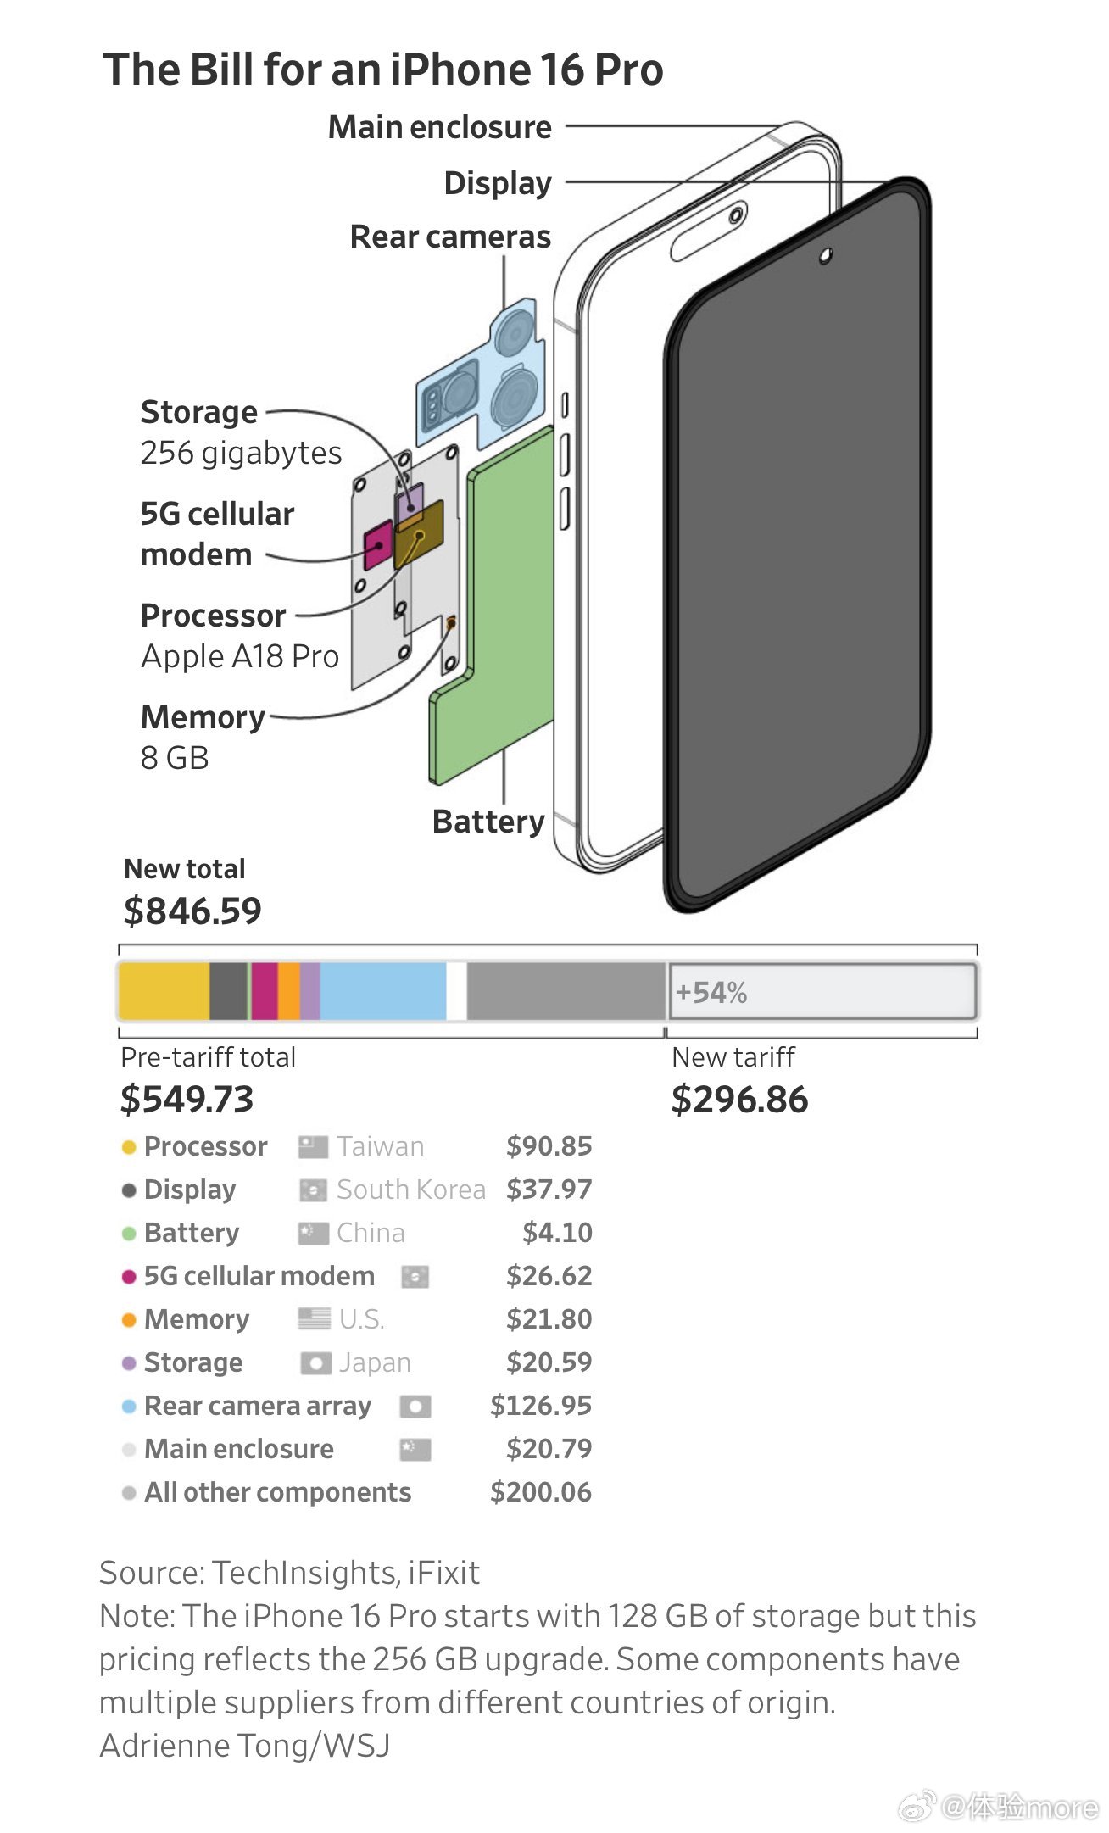1109x1833 pixels.
Task: Click the Japan flag icon beside Storage
Action: 315,1363
